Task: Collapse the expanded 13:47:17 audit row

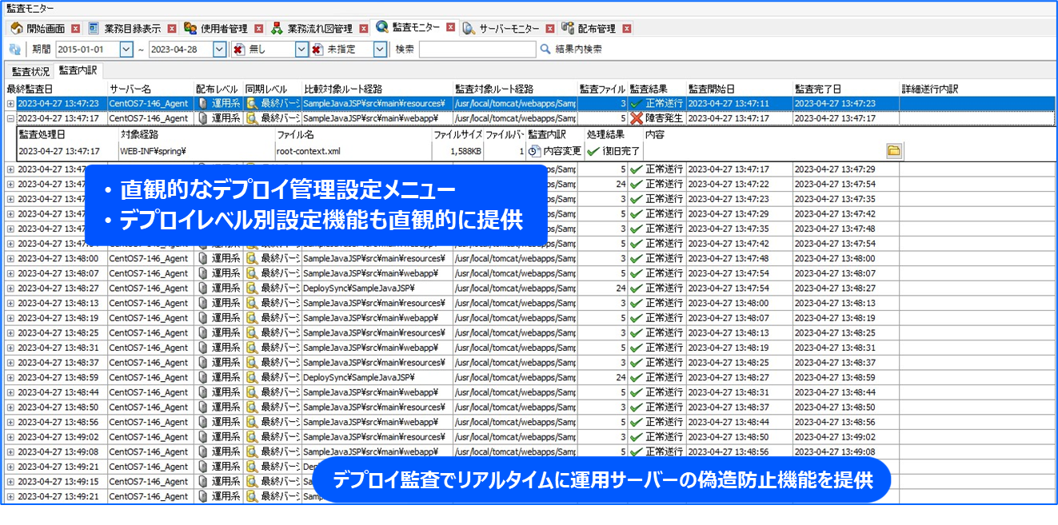Action: click(x=10, y=118)
